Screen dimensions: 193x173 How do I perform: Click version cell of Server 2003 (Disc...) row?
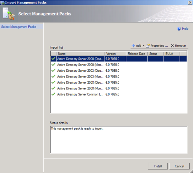(x=112, y=71)
